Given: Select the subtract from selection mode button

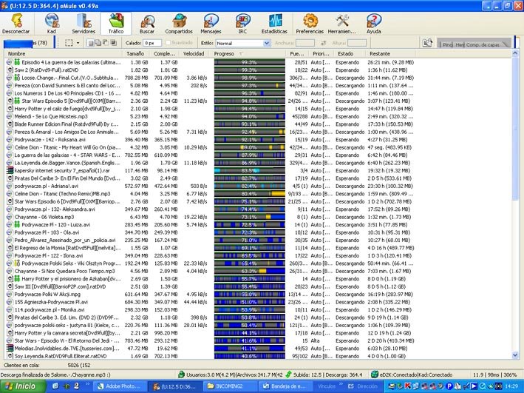Looking at the screenshot, I should (105, 43).
